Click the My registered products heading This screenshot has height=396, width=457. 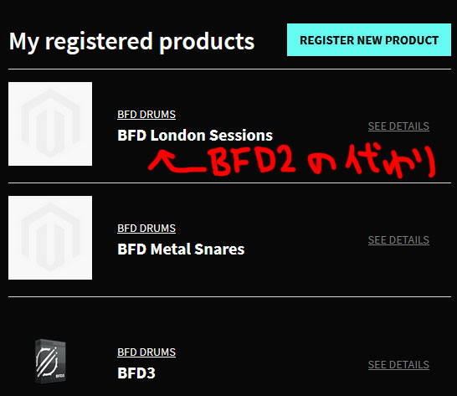point(131,42)
